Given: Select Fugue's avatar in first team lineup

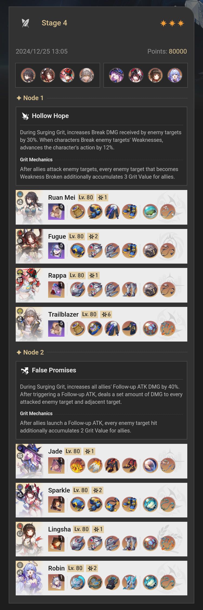Looking at the screenshot, I should [48, 75].
